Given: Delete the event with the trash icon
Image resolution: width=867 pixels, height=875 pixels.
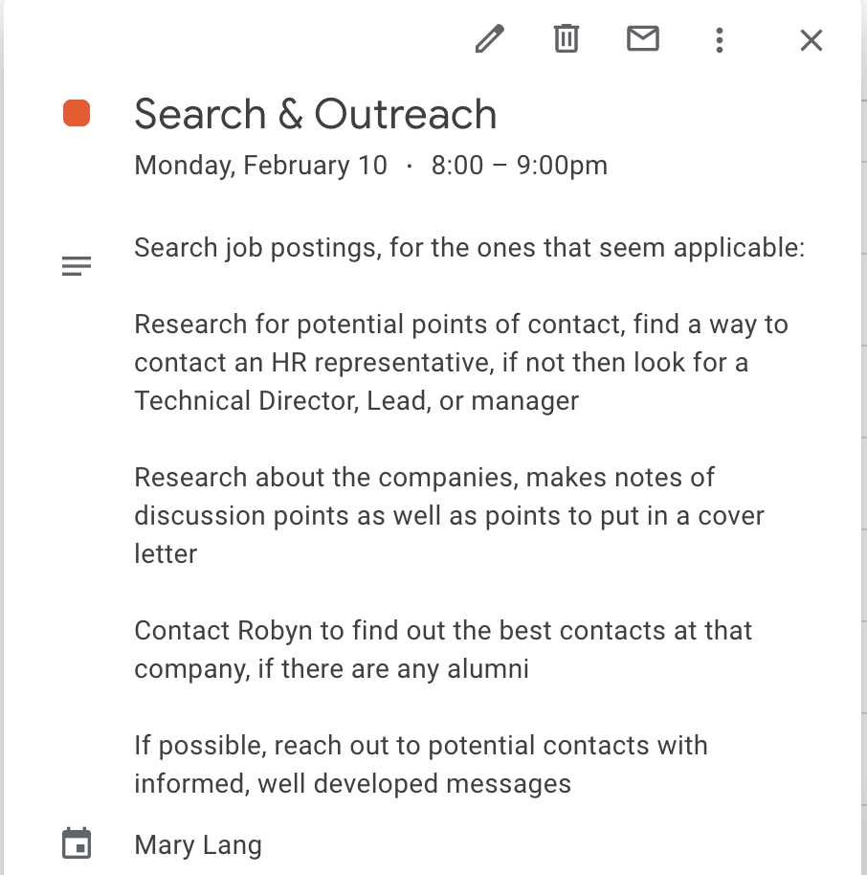Looking at the screenshot, I should pos(567,39).
